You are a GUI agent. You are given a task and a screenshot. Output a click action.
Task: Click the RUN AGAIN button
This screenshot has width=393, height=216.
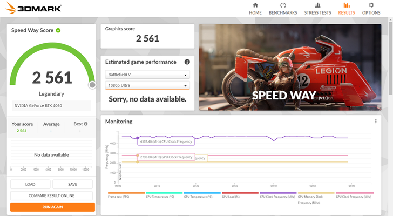point(52,207)
